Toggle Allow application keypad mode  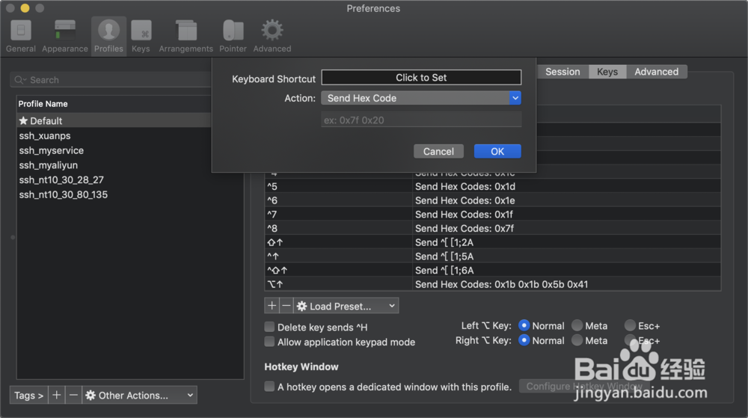pos(269,342)
